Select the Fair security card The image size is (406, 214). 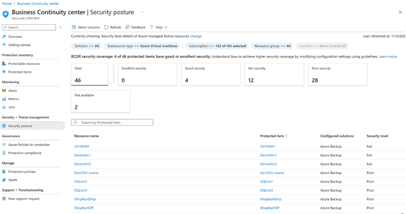coord(274,74)
